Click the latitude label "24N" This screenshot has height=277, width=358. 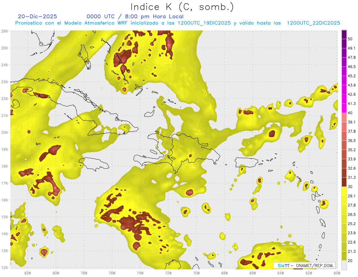coord(4,65)
